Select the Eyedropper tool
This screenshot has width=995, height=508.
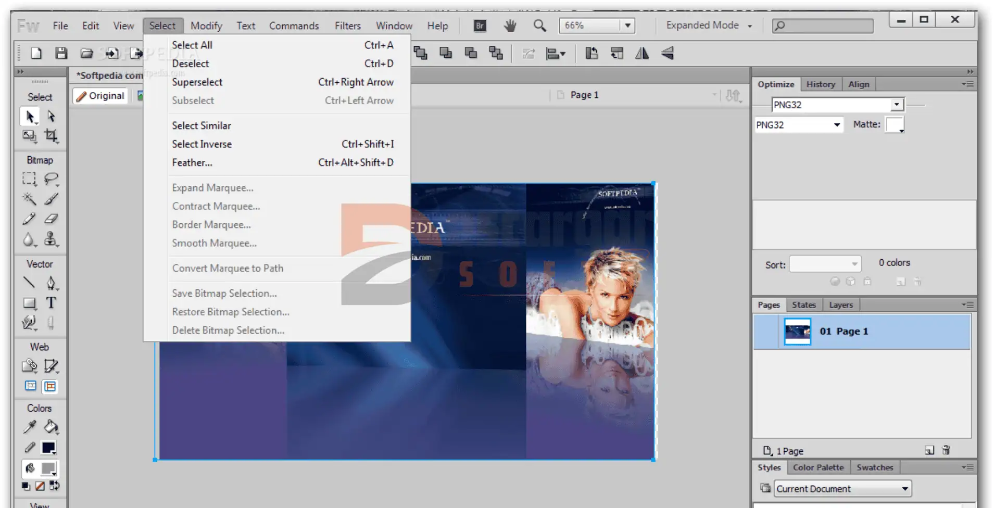pos(30,427)
